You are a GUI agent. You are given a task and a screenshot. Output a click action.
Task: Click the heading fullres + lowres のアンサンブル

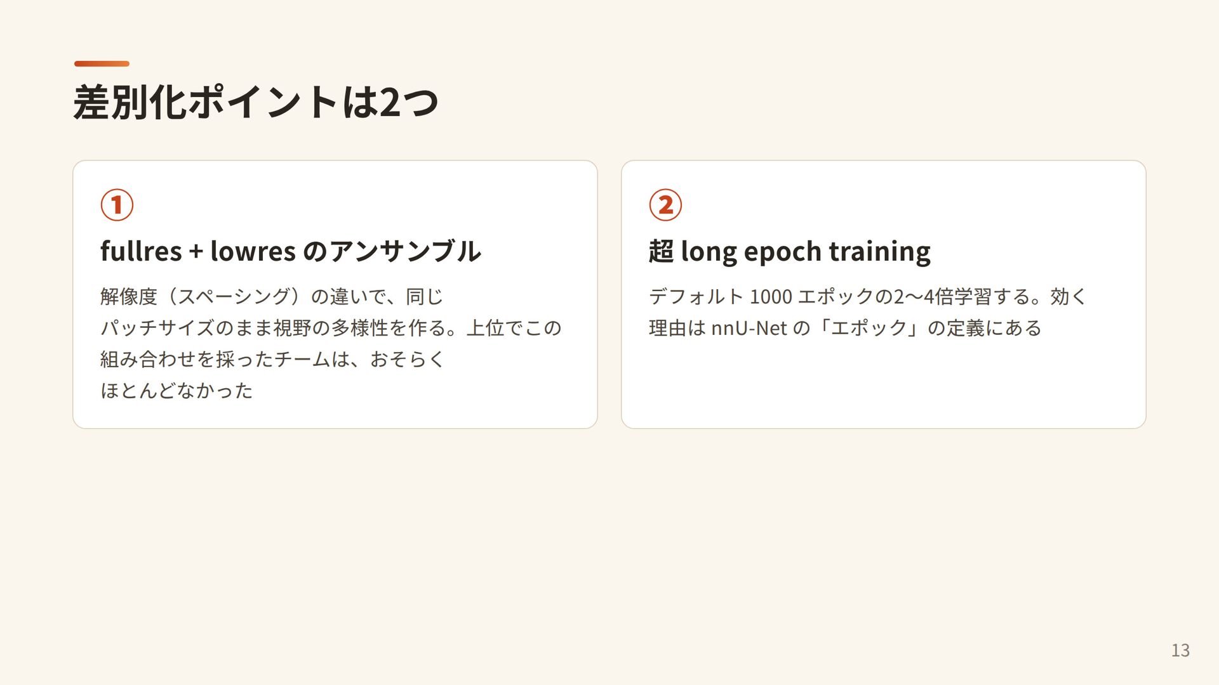click(291, 251)
